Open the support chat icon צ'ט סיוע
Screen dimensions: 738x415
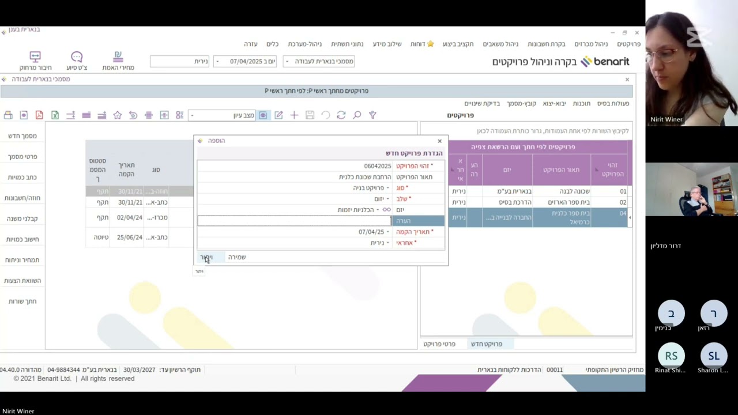tap(77, 61)
